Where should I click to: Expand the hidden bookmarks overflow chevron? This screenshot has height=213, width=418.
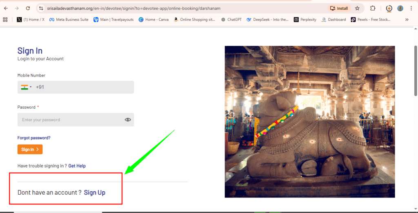point(407,20)
